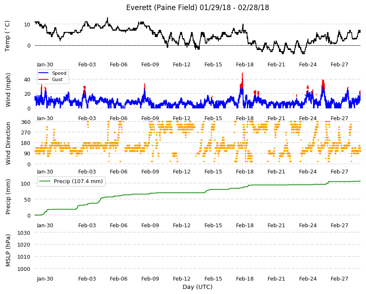Click the tallest red gust peak near Feb-18
This screenshot has width=366, height=294.
242,74
